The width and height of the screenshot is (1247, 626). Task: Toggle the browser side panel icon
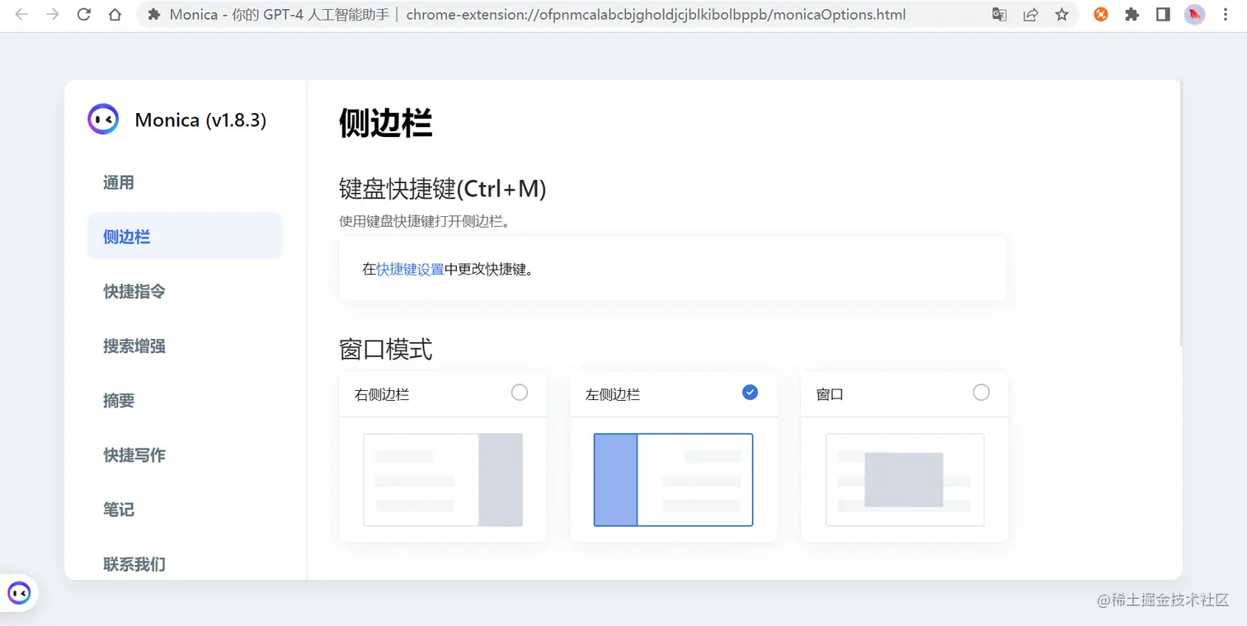1163,15
